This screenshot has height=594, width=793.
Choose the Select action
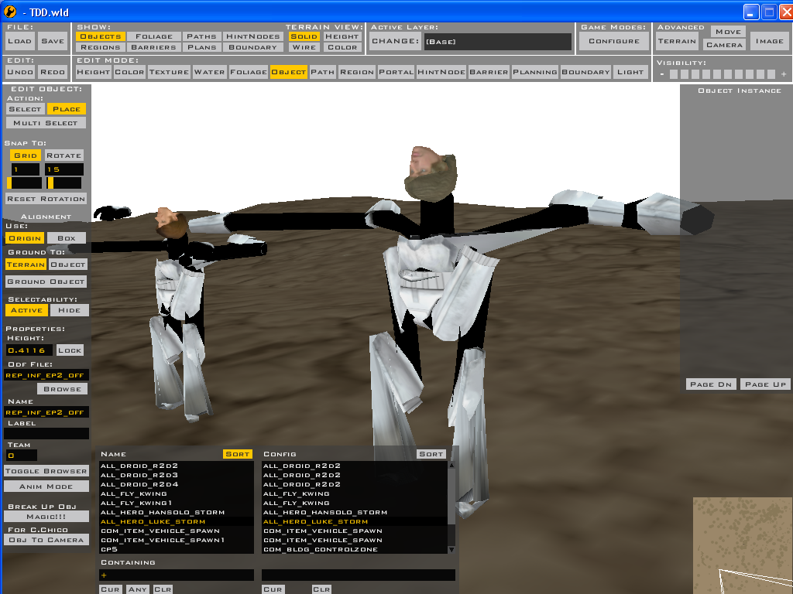(x=25, y=108)
